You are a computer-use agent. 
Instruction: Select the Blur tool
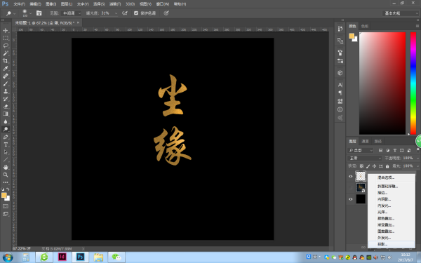[x=6, y=121]
